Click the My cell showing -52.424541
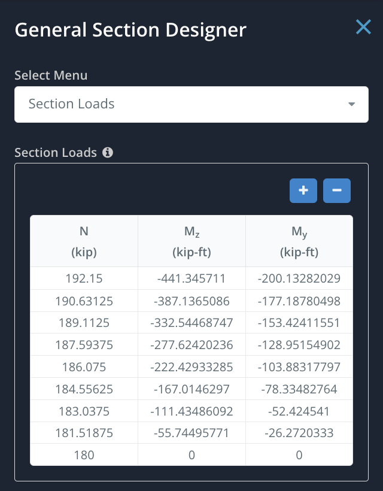383x491 pixels. 299,411
